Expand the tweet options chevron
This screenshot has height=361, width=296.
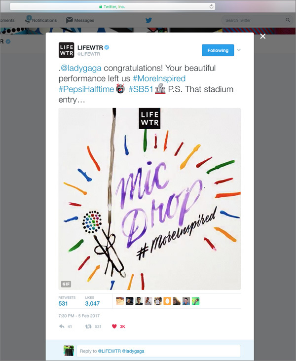coord(239,50)
